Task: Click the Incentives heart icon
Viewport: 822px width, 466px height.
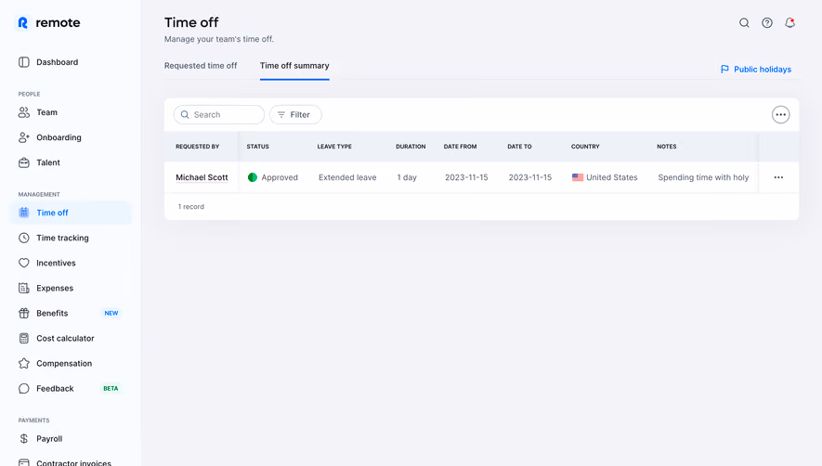Action: tap(23, 263)
